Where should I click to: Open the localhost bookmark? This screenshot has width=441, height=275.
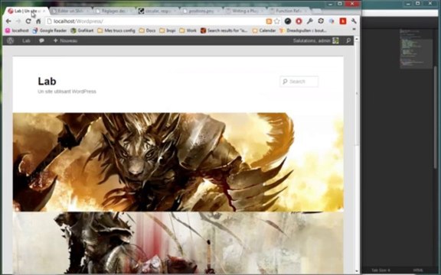(17, 31)
